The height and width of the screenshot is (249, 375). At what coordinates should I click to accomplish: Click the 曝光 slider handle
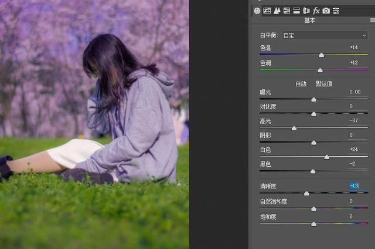(314, 100)
